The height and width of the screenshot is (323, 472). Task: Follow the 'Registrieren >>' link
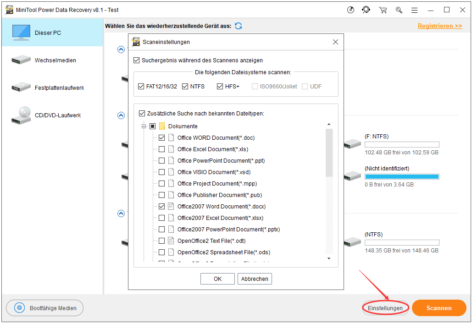[440, 26]
